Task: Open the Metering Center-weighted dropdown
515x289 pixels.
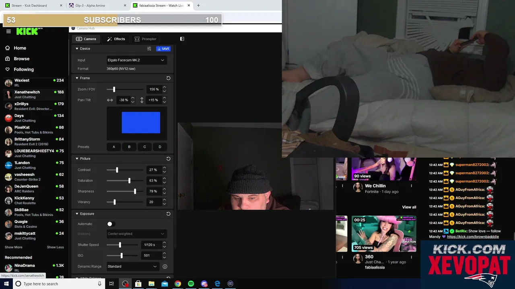Action: 136,234
